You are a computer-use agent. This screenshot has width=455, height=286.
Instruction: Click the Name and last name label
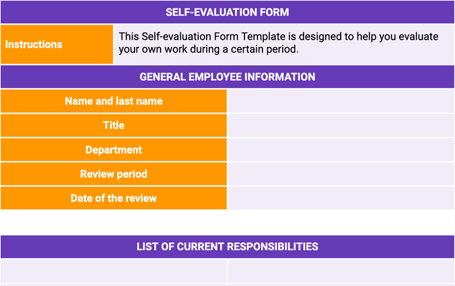114,101
